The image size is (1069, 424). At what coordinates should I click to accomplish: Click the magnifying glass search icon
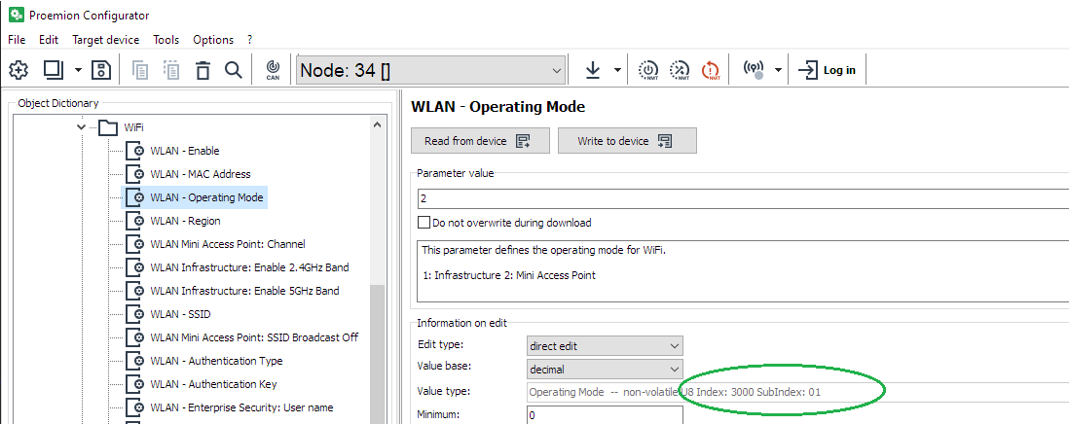(233, 70)
